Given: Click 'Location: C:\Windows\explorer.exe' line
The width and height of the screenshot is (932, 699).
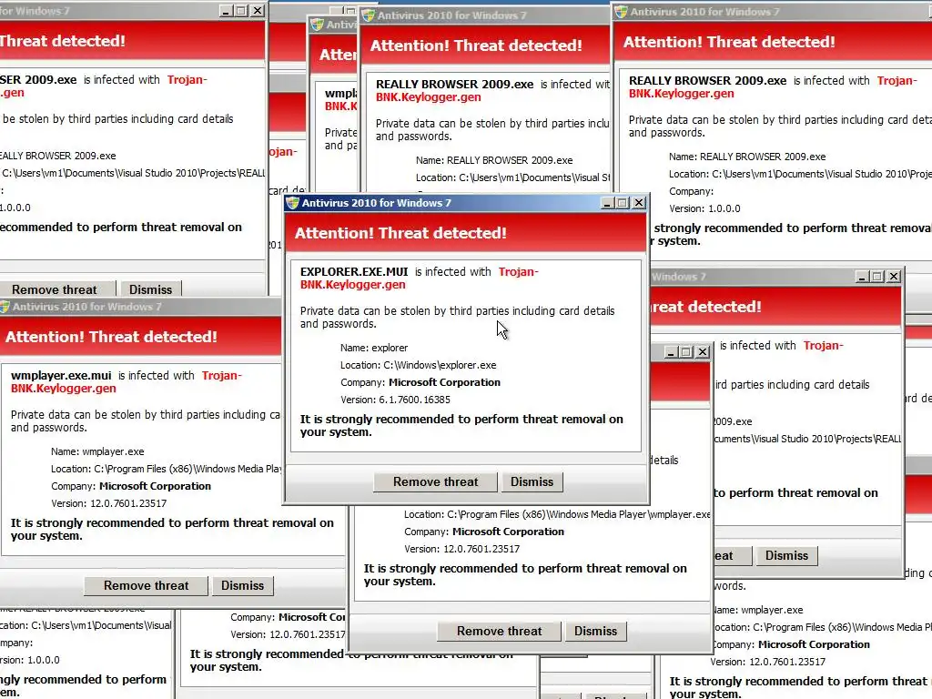Looking at the screenshot, I should (x=418, y=365).
